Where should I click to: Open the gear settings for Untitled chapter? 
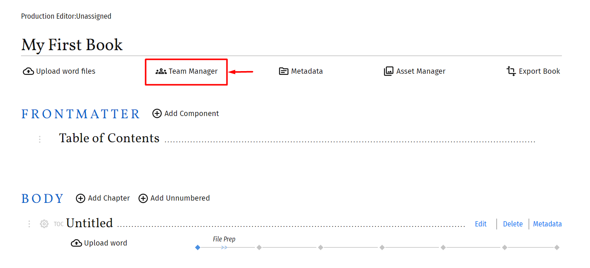[44, 224]
